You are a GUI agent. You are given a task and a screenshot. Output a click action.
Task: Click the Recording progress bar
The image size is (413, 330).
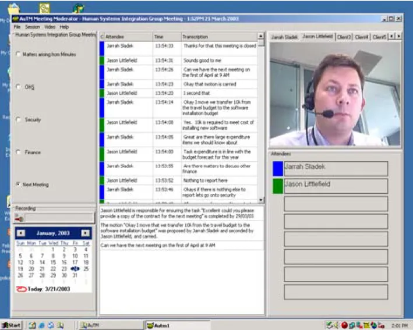(59, 218)
